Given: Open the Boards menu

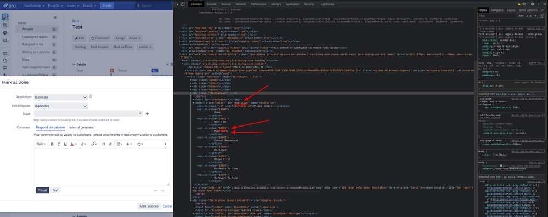Looking at the screenshot, I should click(x=90, y=5).
